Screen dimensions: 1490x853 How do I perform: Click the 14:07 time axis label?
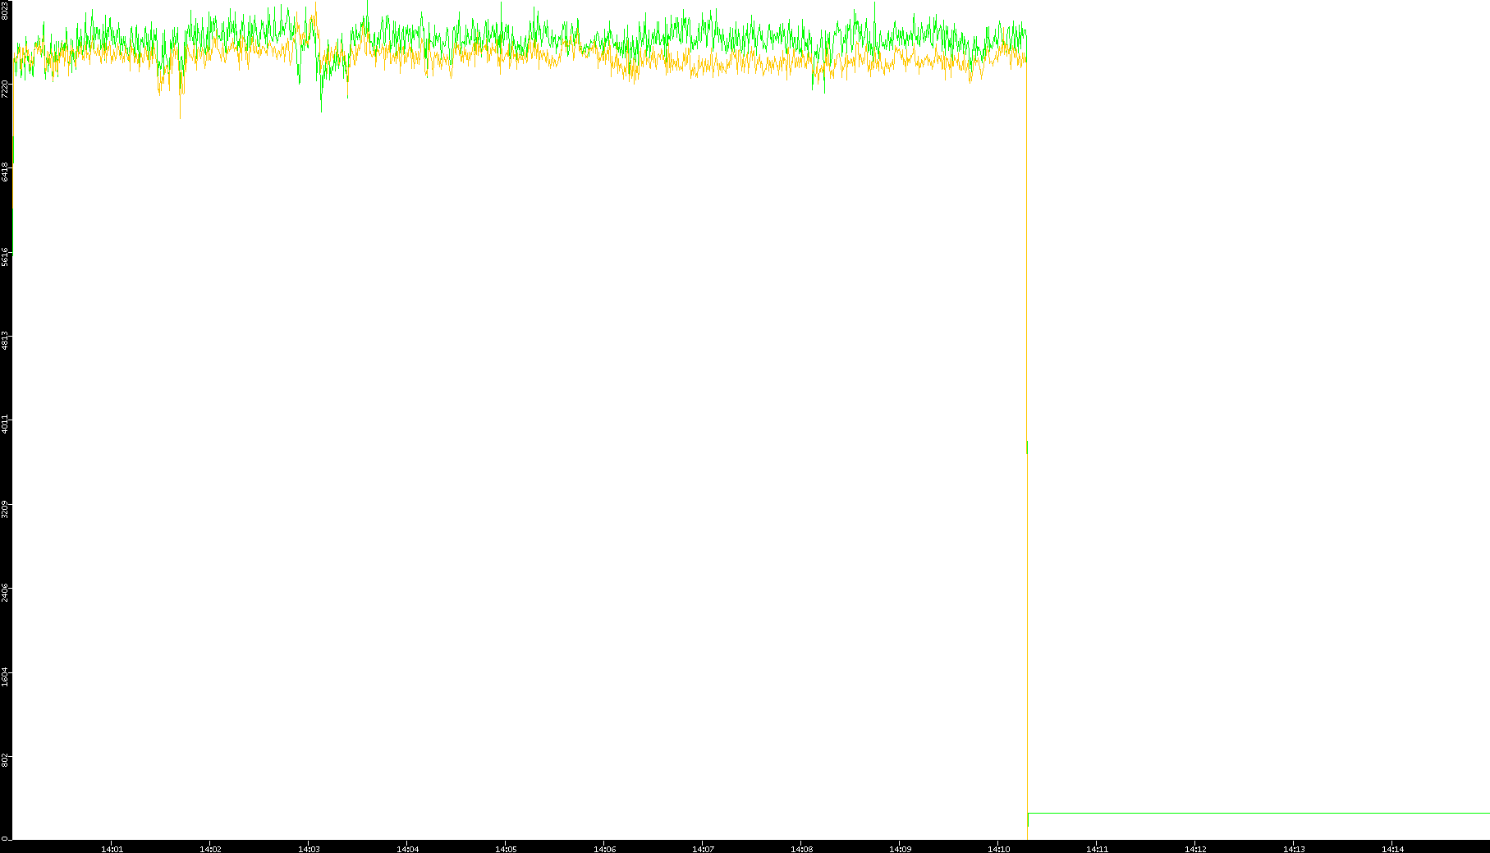point(703,849)
